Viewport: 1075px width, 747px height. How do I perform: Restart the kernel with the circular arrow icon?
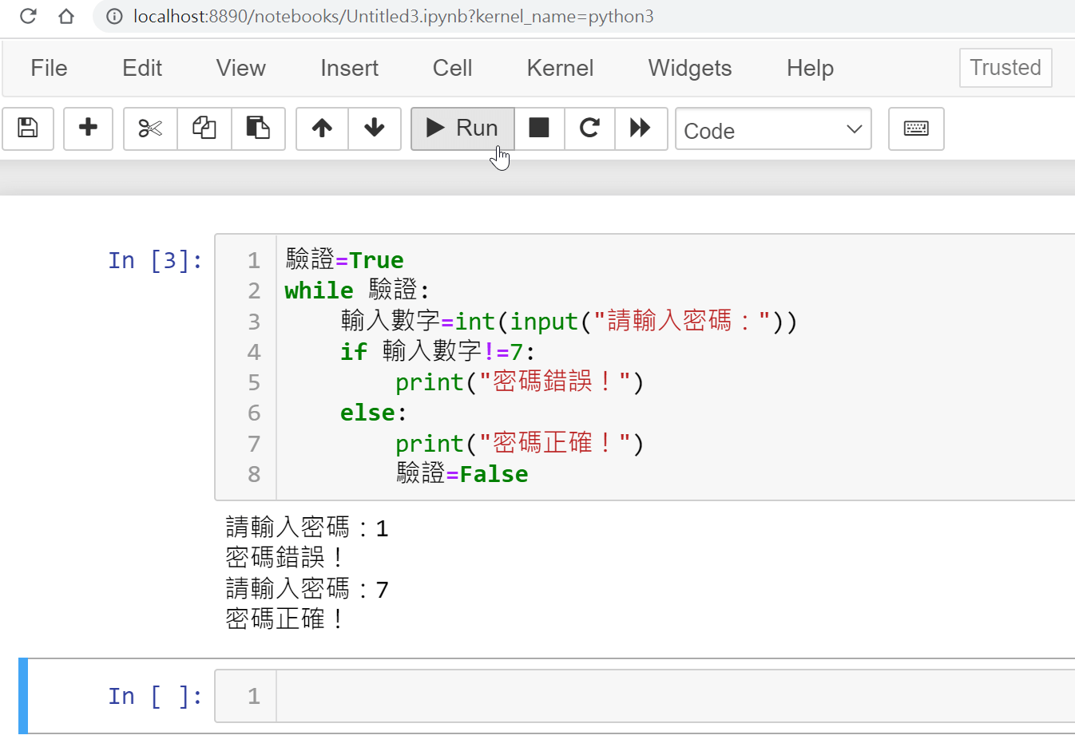(x=589, y=128)
